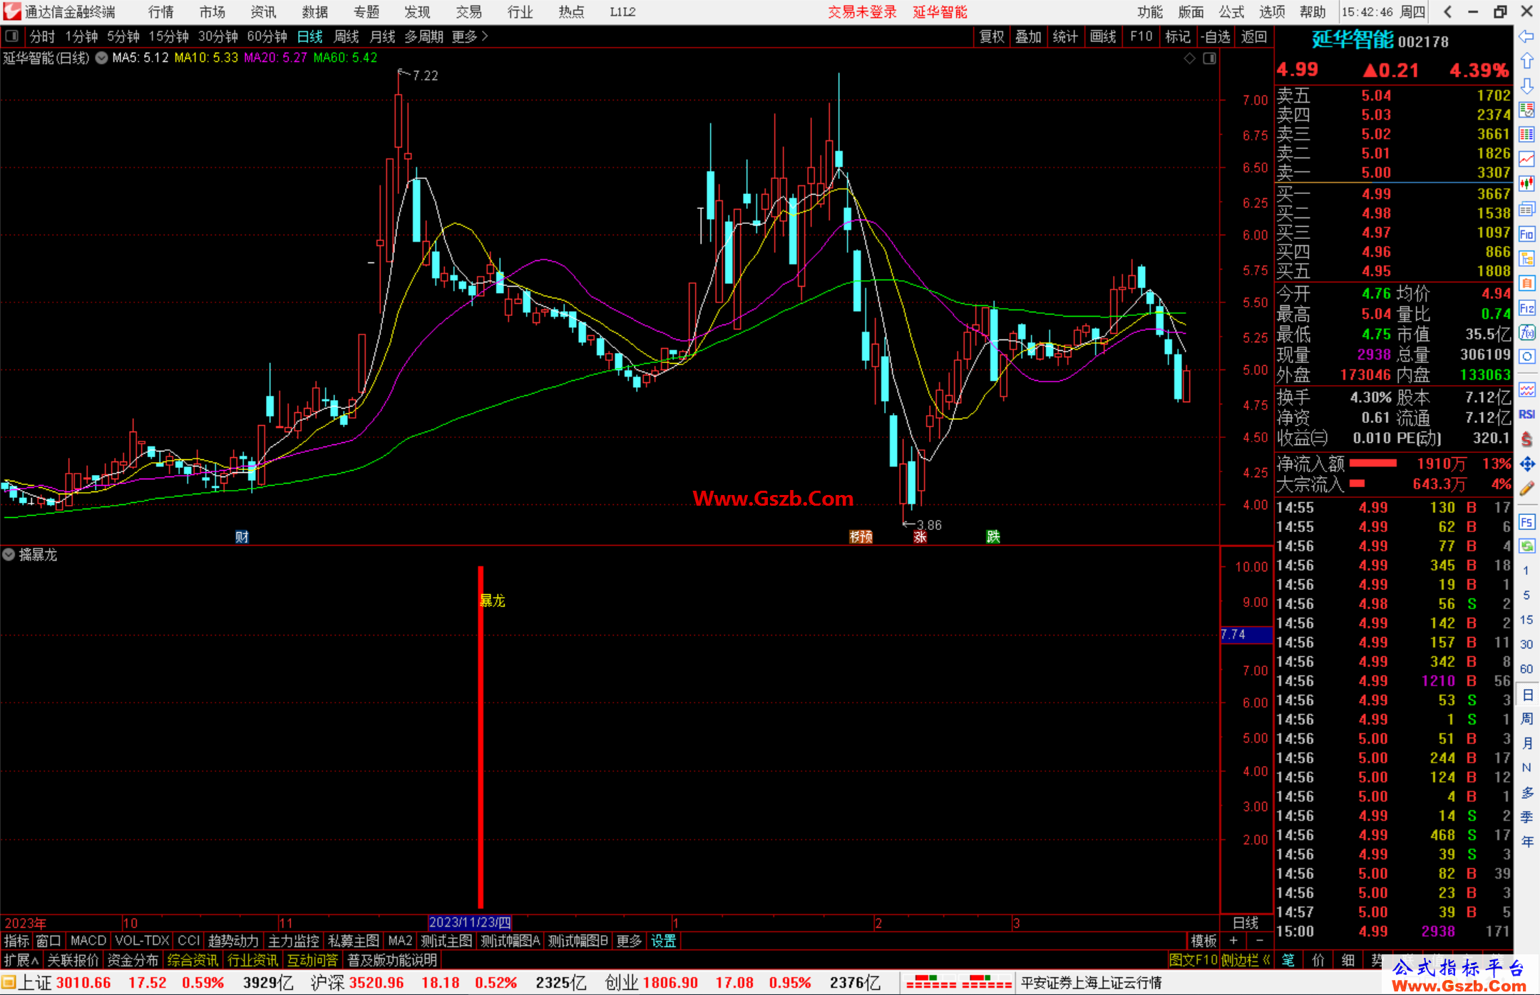This screenshot has height=995, width=1540.
Task: Toggle 60-minute period in right sidebar
Action: click(x=1526, y=669)
